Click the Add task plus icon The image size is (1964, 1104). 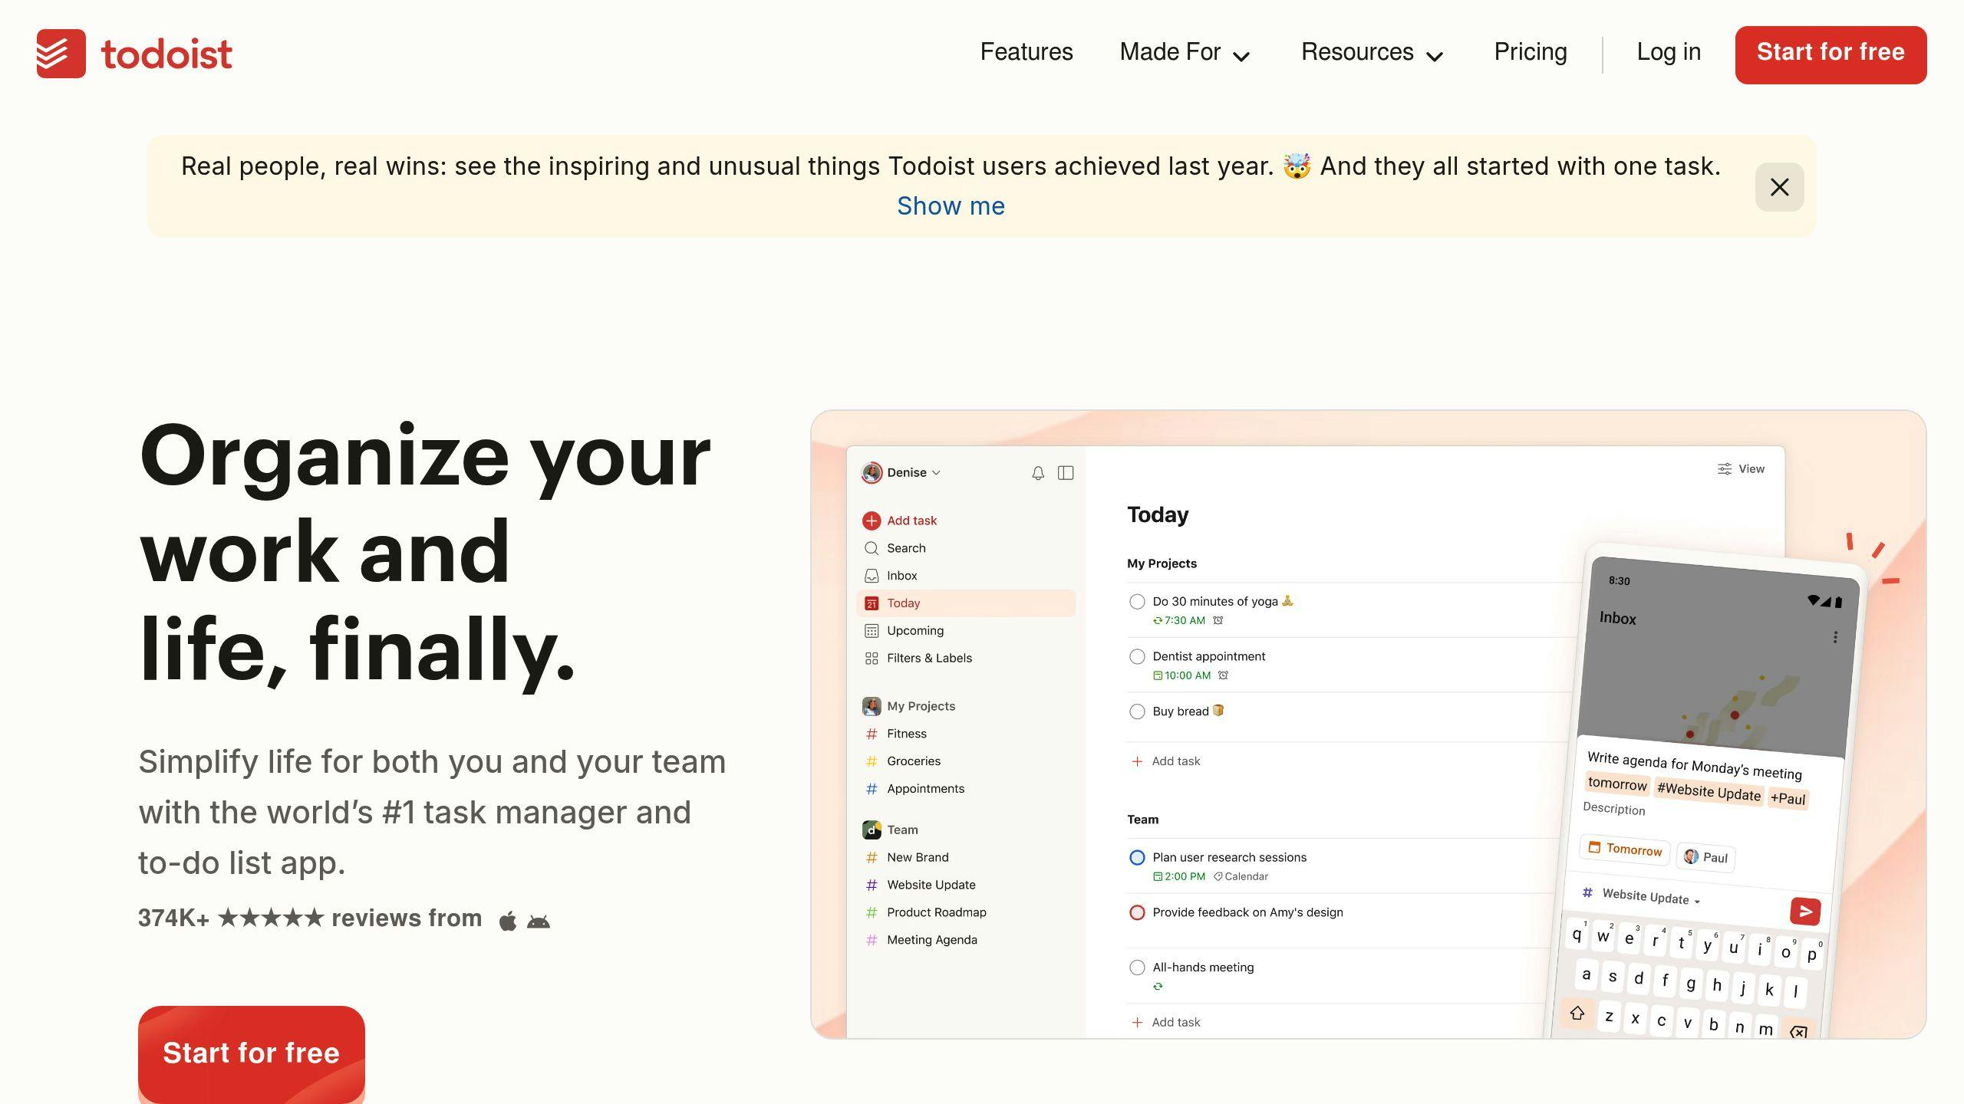coord(872,520)
